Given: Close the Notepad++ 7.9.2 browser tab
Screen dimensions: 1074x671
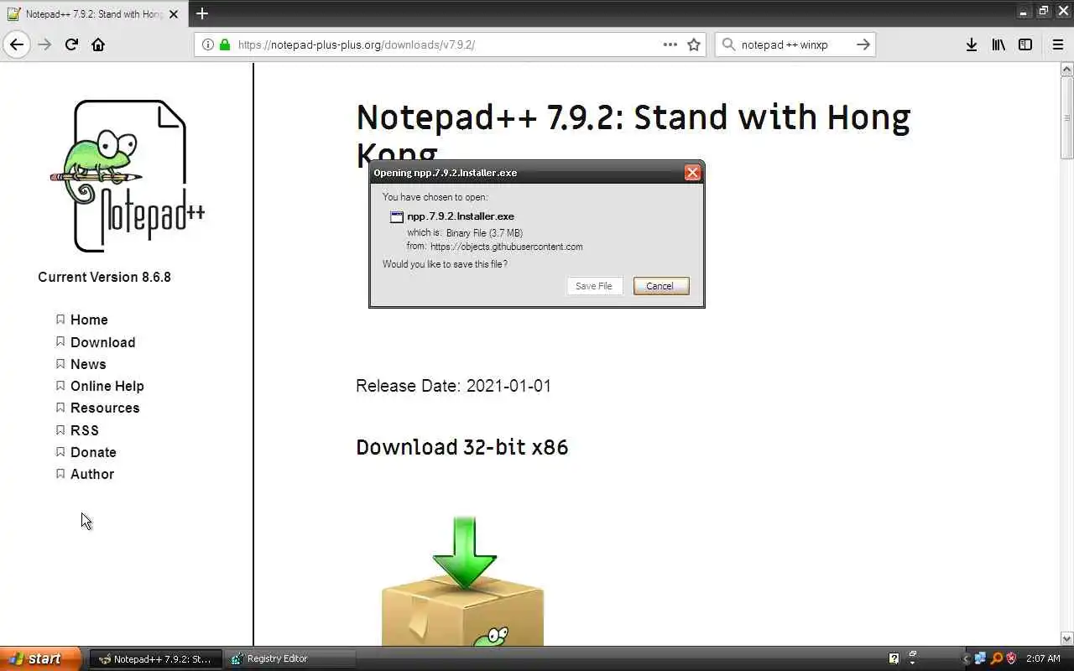Looking at the screenshot, I should coord(174,14).
